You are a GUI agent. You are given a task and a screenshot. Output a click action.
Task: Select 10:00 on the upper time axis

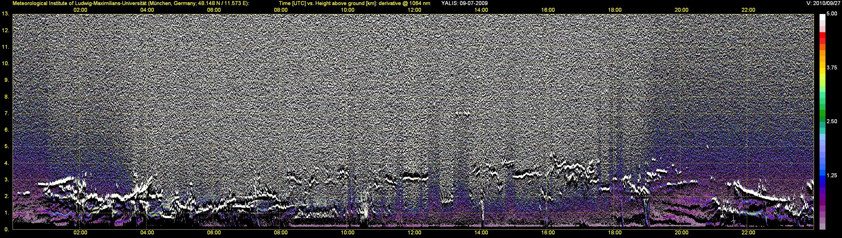point(347,10)
